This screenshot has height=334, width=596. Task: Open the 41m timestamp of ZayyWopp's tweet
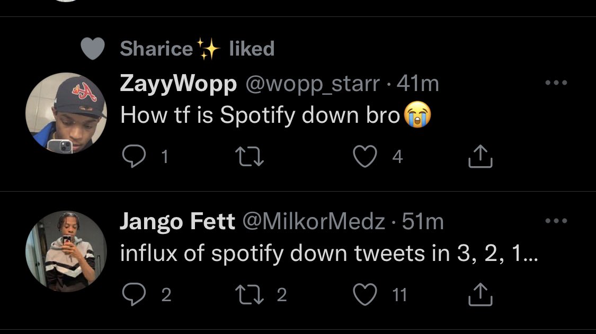[417, 84]
